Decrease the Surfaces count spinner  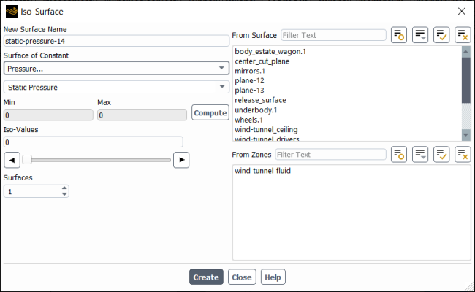point(64,194)
